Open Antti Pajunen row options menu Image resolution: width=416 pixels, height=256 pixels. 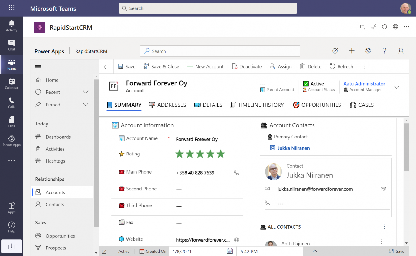pos(381,241)
